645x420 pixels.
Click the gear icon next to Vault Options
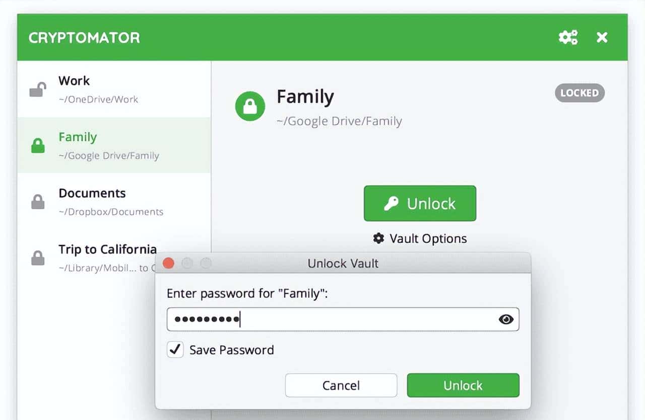(x=378, y=238)
